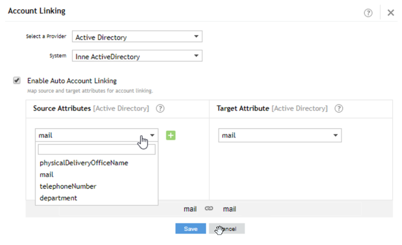Viewport: 402px width, 245px height.
Task: Expand the System dropdown showing Inne ActiveDirectory
Action: [x=137, y=56]
